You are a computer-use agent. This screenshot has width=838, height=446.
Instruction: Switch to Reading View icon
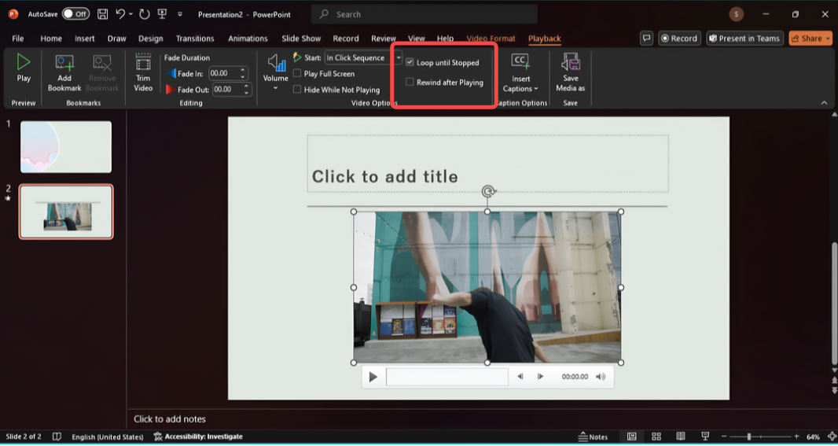(680, 437)
